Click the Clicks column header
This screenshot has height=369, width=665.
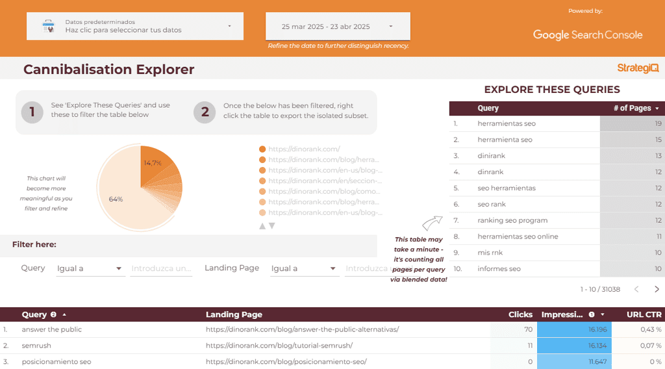pos(520,314)
